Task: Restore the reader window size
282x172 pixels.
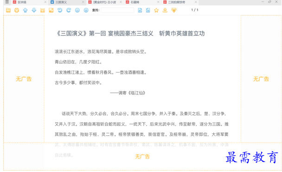Action: tap(269, 2)
